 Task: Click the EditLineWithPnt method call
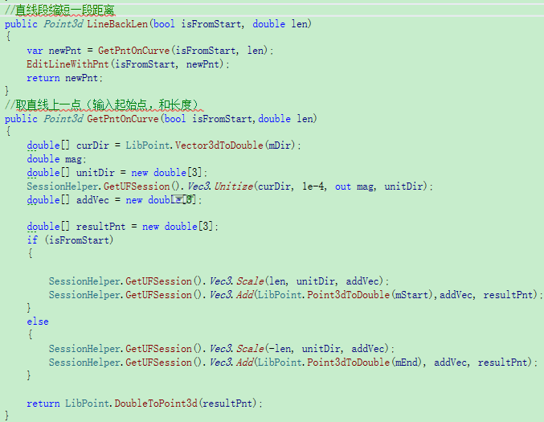click(67, 64)
